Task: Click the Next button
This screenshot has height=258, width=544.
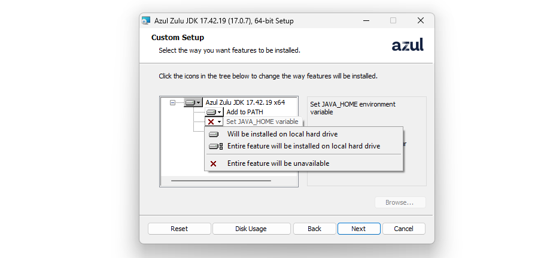Action: coord(358,229)
